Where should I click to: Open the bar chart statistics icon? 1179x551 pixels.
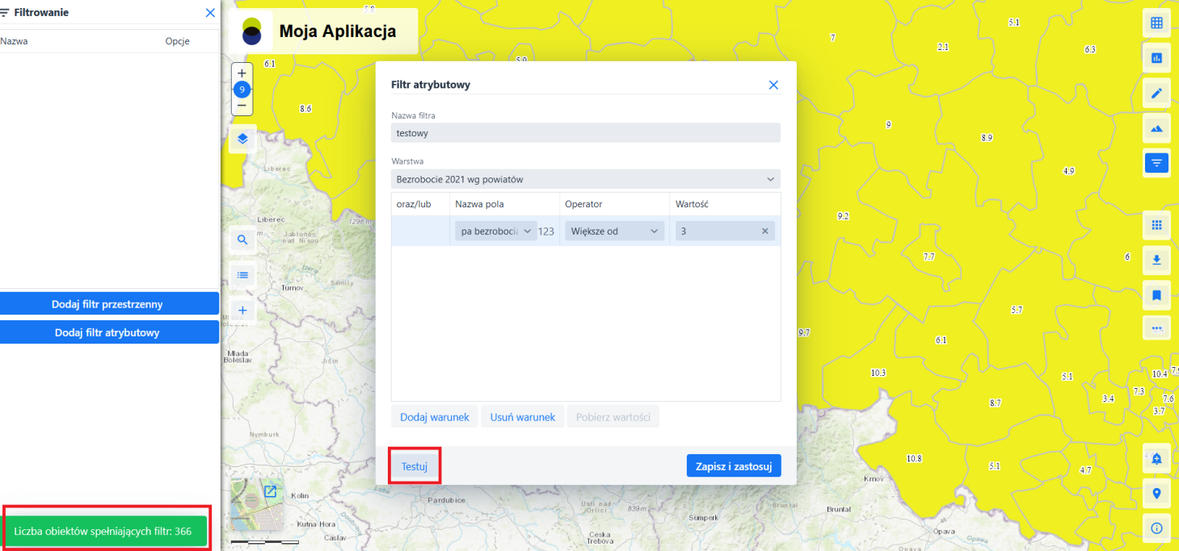(1156, 58)
